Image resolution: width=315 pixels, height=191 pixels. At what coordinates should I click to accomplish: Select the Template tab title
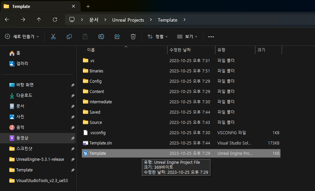(x=21, y=6)
